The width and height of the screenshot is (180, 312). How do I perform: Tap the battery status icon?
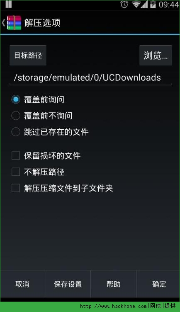[153, 5]
